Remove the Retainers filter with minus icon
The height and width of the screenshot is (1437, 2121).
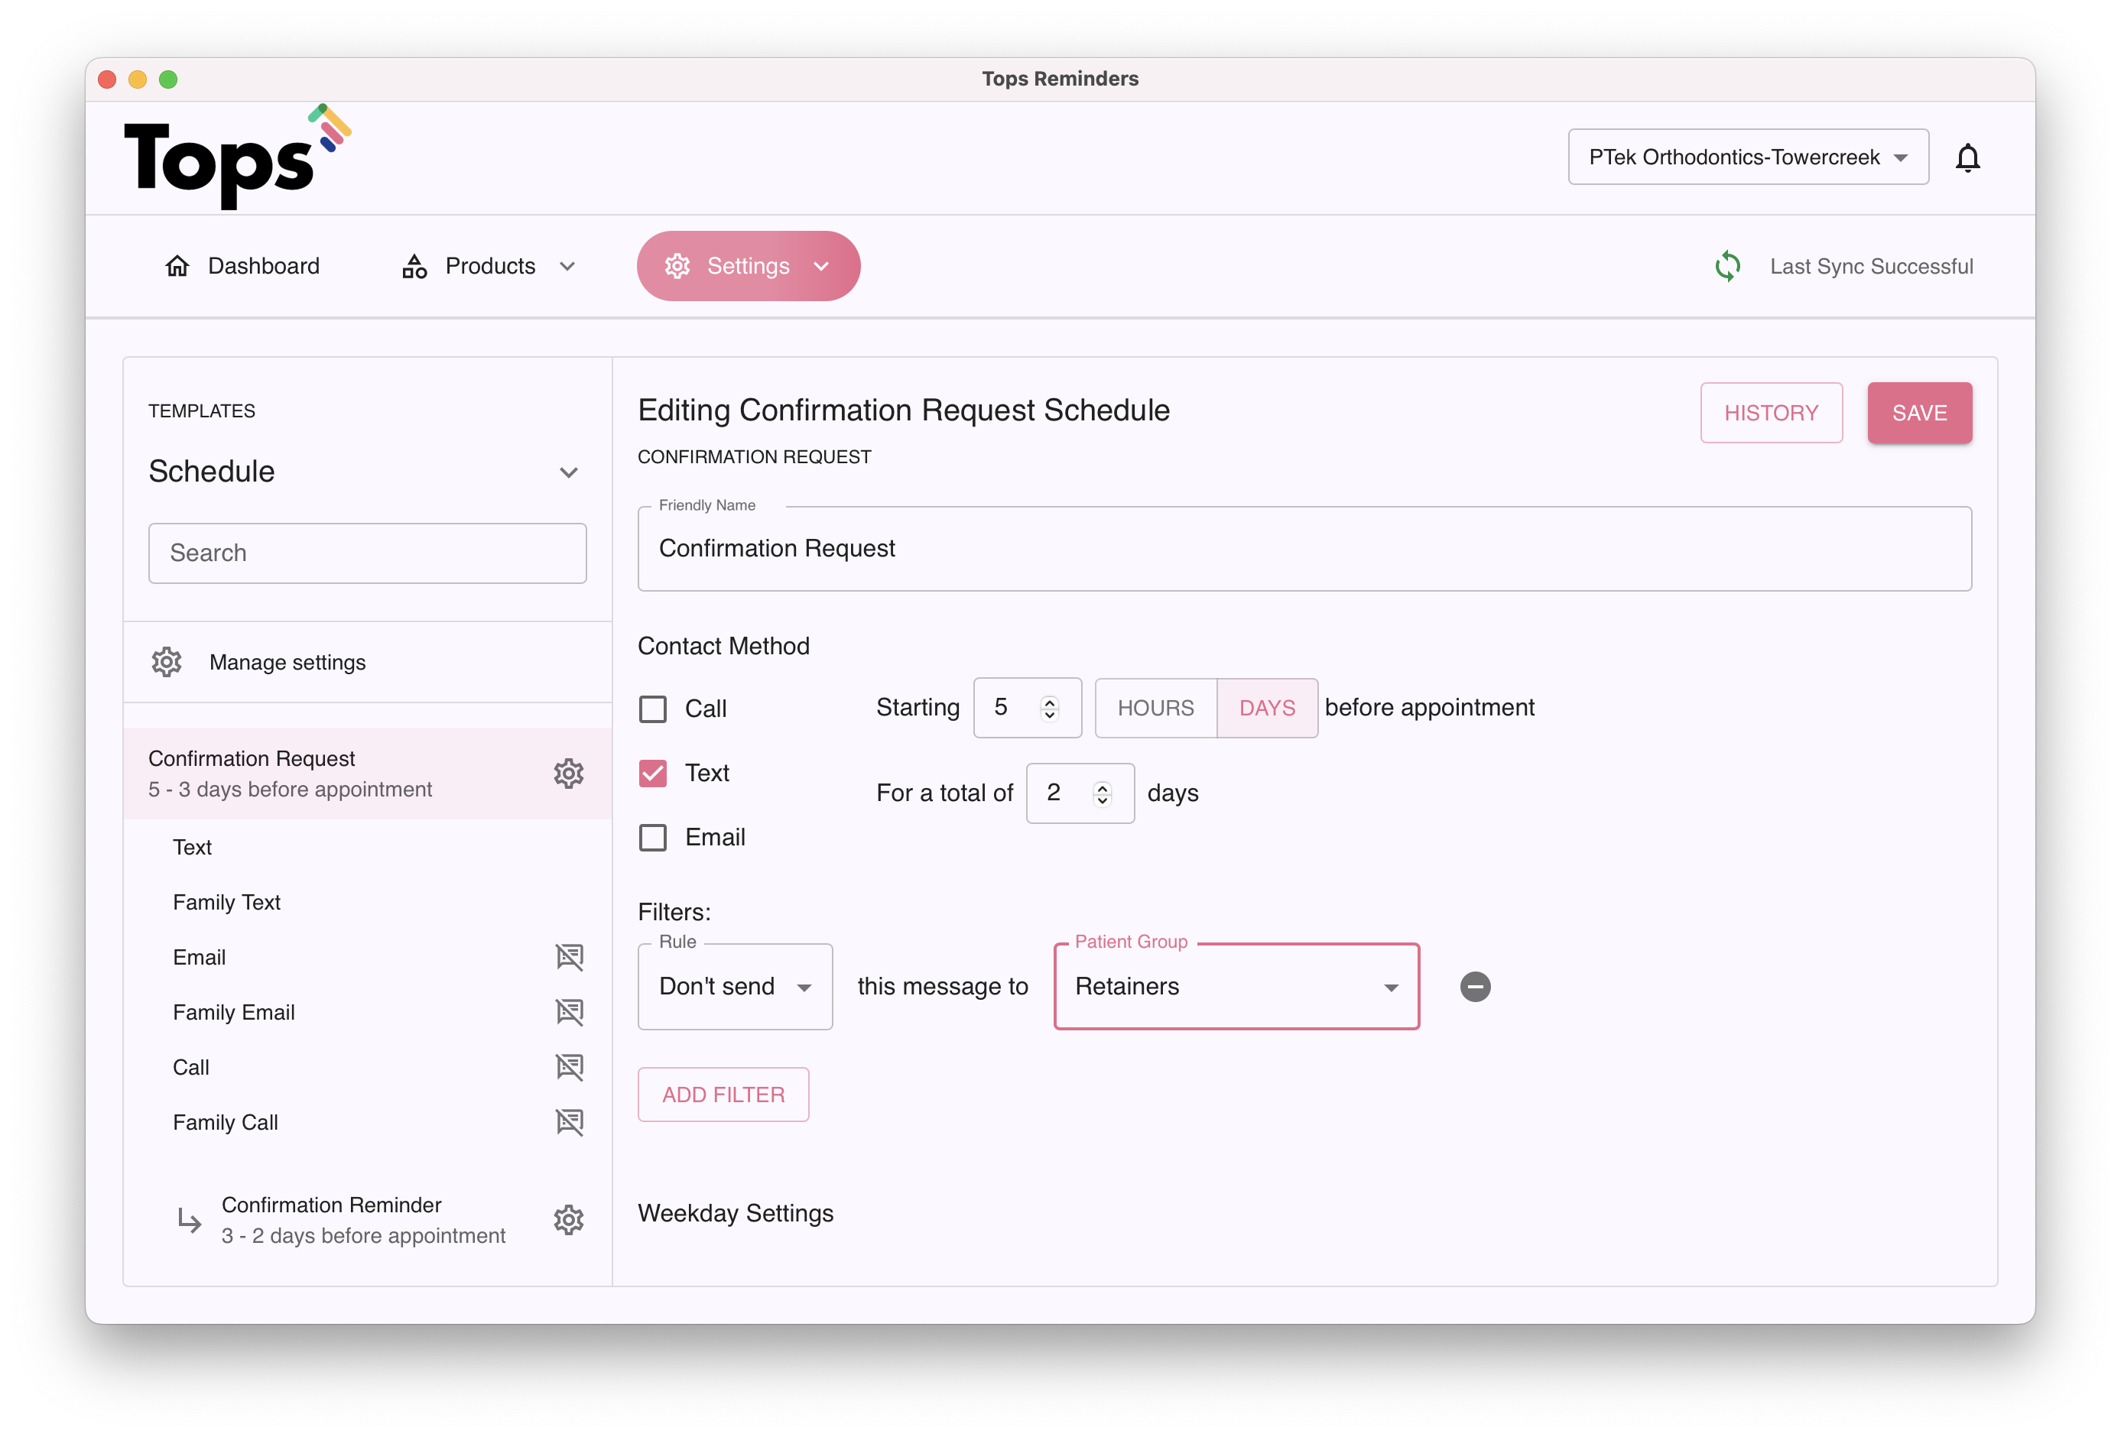[1475, 986]
